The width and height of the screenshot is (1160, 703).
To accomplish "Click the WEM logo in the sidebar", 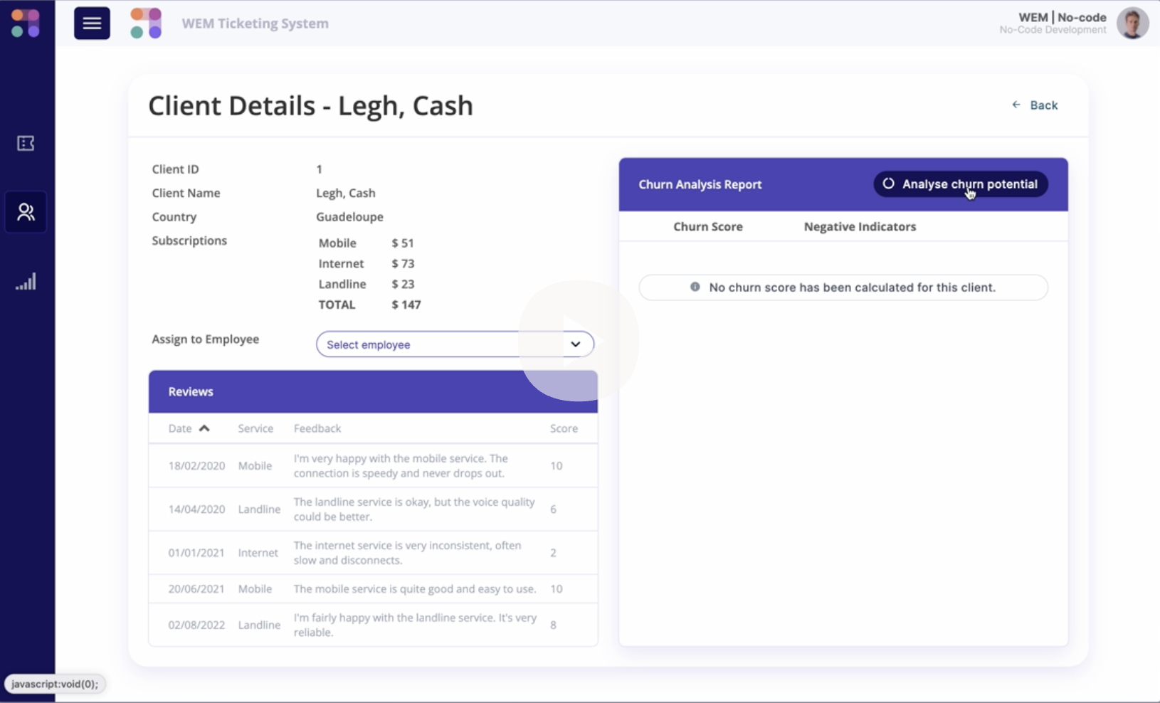I will (26, 23).
